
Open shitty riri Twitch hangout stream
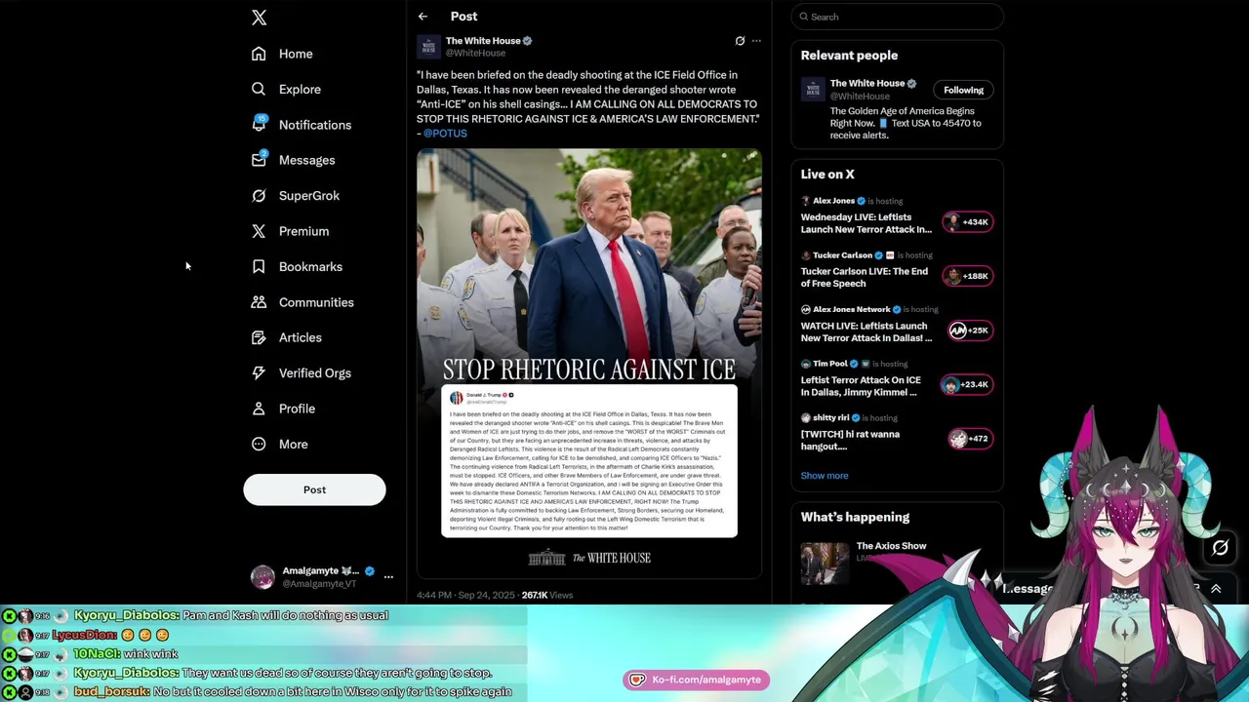[x=850, y=441]
